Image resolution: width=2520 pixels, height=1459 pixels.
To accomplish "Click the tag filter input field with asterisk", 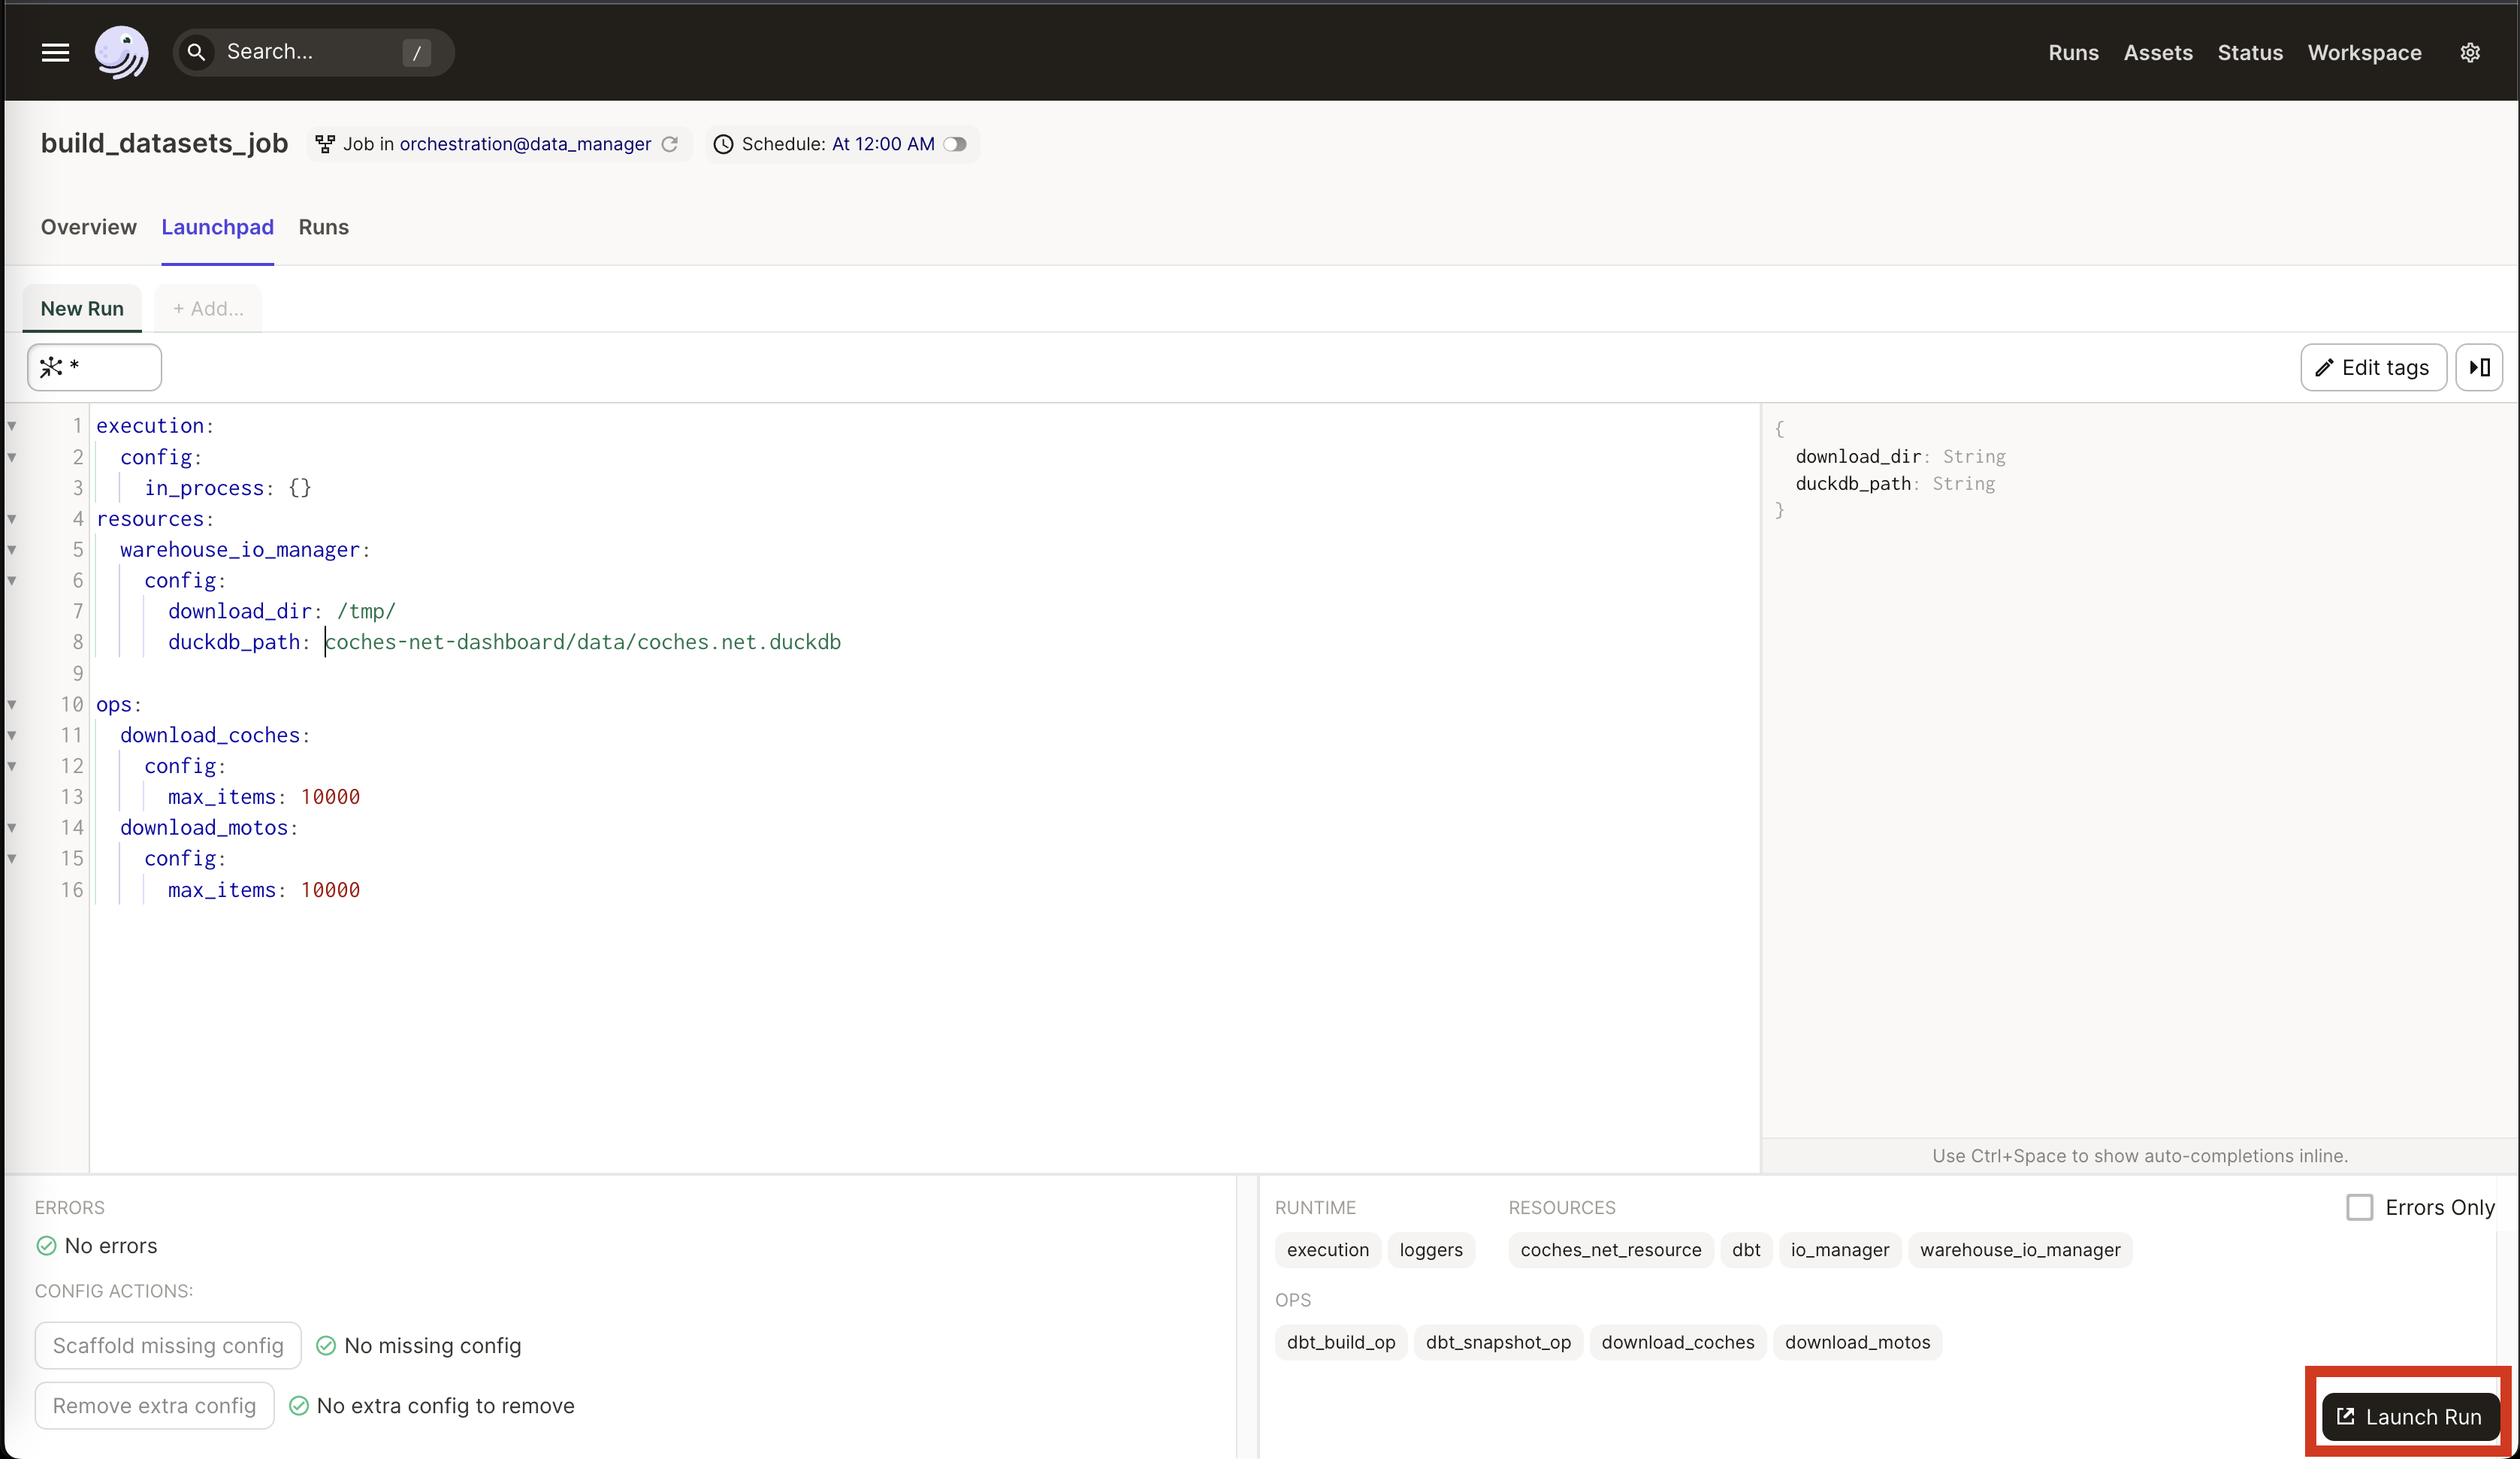I will [94, 367].
